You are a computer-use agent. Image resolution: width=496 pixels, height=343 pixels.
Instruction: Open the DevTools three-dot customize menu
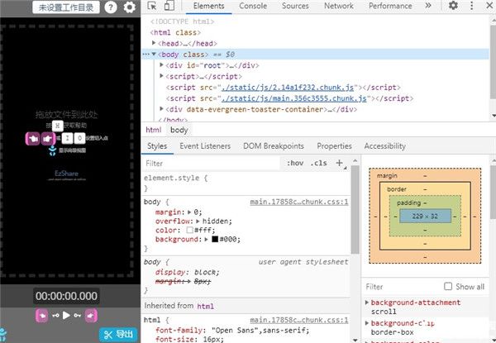click(472, 6)
